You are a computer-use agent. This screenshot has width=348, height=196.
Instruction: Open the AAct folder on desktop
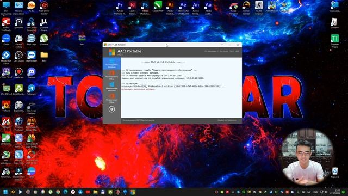point(44,57)
